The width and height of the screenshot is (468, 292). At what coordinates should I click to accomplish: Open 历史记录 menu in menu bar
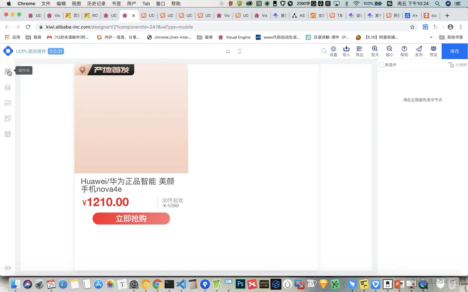(x=96, y=4)
